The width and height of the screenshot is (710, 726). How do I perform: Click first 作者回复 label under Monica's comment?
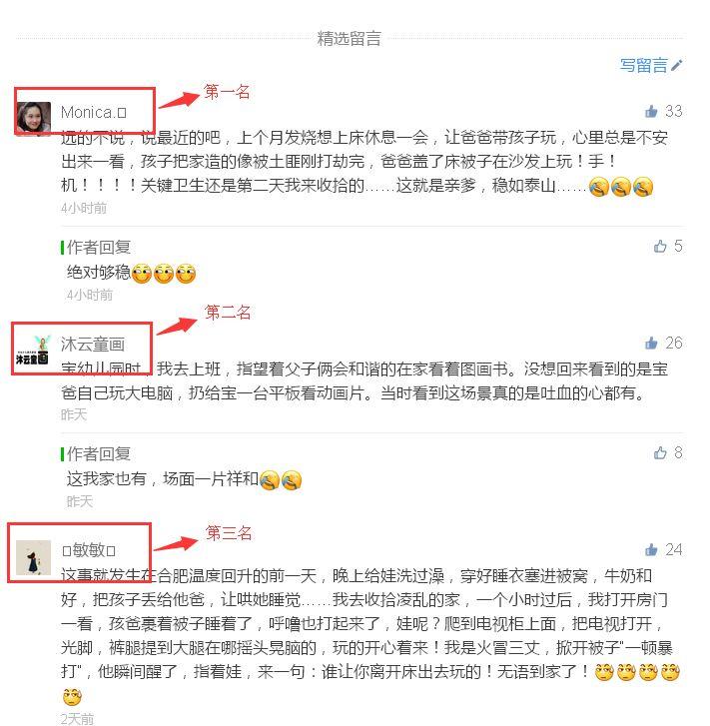tap(98, 248)
